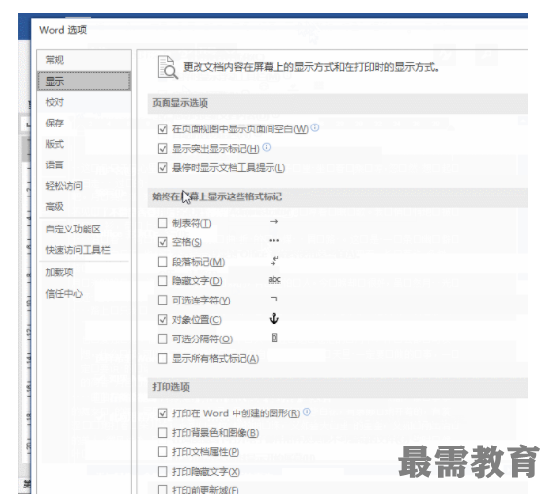Toggle 在页面视图中显示页面间空白 checkbox
The width and height of the screenshot is (546, 500).
coord(163,129)
